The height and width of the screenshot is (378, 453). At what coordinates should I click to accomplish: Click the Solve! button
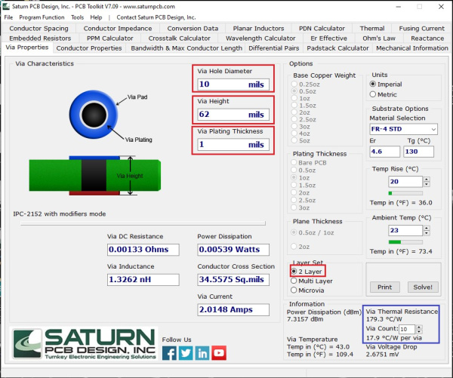pyautogui.click(x=423, y=287)
